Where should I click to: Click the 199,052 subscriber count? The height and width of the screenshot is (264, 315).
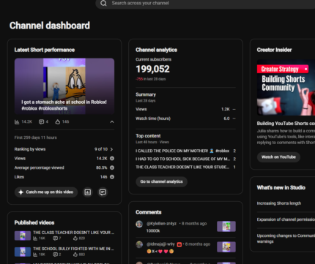[152, 69]
